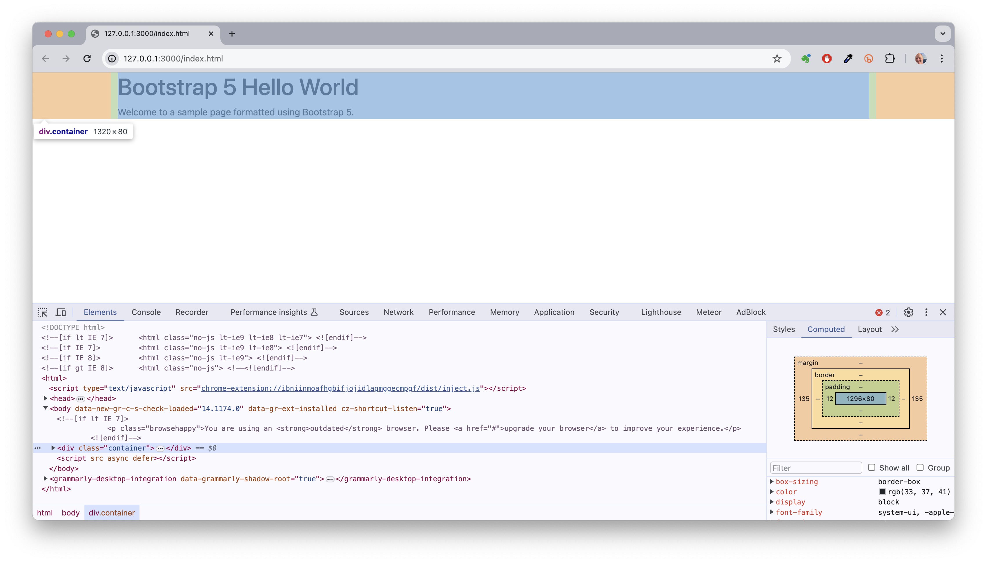Expand the font-family computed property
Viewport: 987px width, 563px height.
(772, 512)
